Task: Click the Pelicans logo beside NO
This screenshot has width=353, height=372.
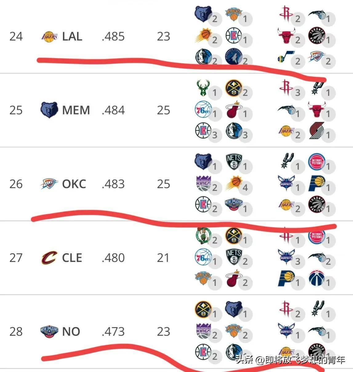Action: click(49, 331)
